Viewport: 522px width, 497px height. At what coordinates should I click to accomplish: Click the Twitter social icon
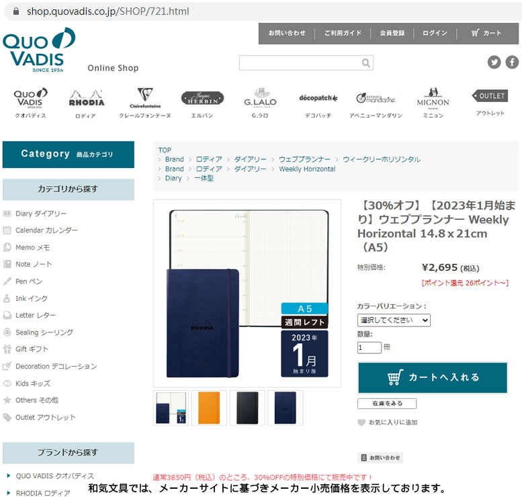(494, 62)
